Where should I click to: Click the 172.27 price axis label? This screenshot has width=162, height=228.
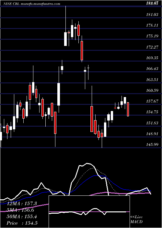click(153, 47)
